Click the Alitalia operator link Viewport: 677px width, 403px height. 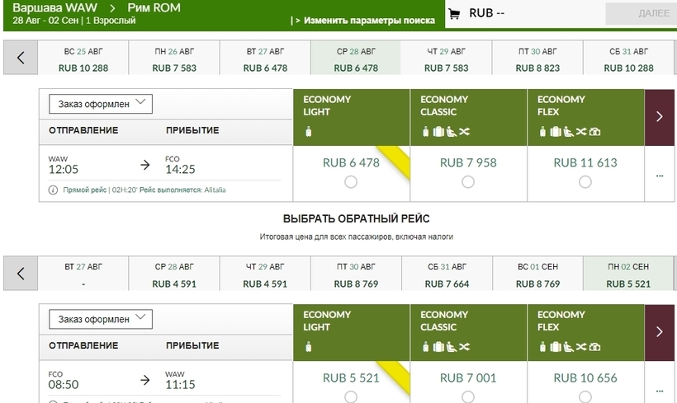[211, 190]
